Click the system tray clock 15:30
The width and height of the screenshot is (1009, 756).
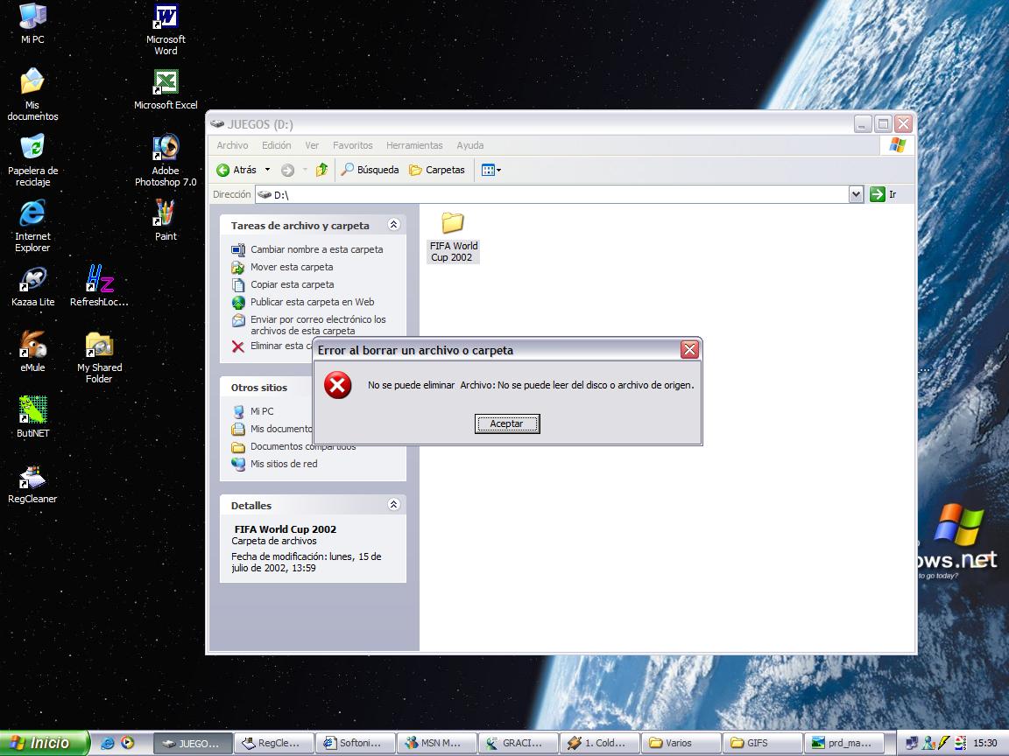click(x=985, y=743)
